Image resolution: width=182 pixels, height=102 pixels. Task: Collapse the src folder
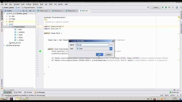[x=7, y=24]
